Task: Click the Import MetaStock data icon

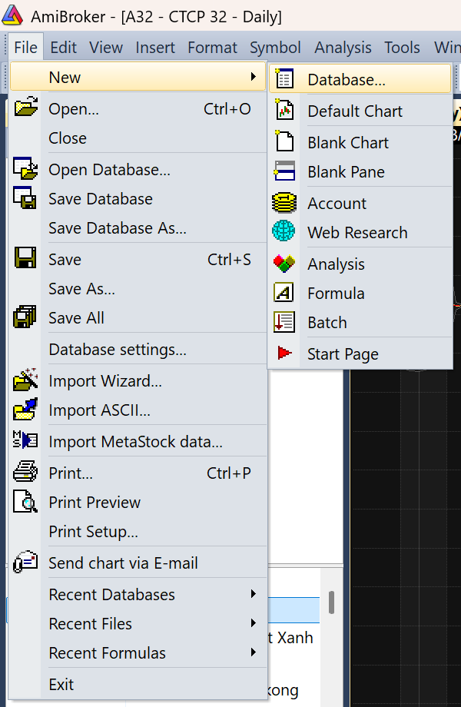Action: pos(25,440)
